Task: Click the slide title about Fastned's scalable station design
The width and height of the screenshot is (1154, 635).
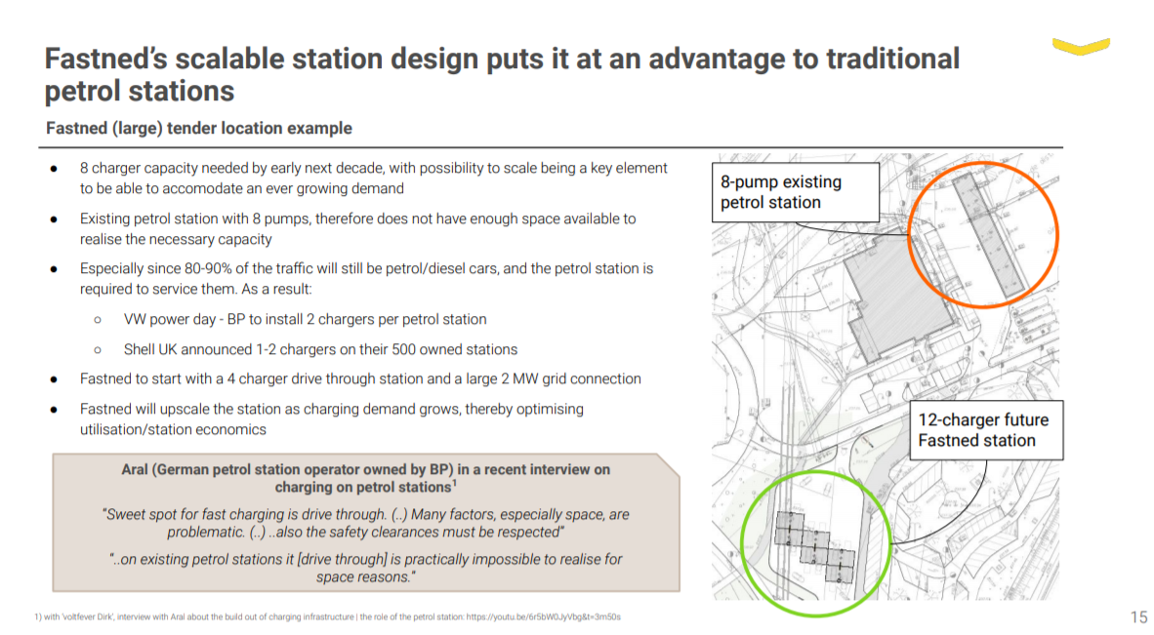Action: point(502,75)
